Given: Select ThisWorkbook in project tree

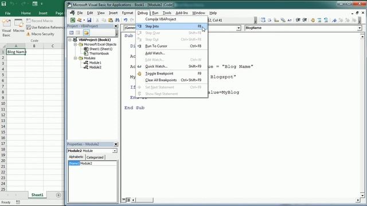Looking at the screenshot, I should click(x=99, y=53).
